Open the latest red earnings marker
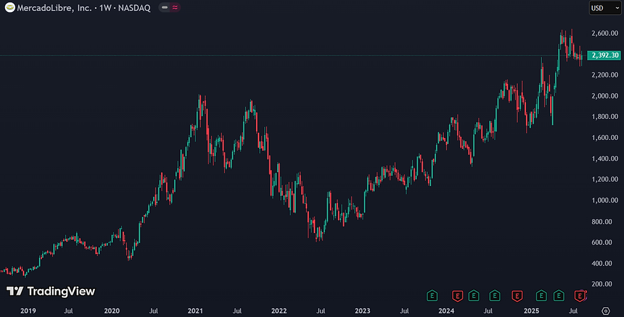Image resolution: width=624 pixels, height=317 pixels. click(580, 295)
